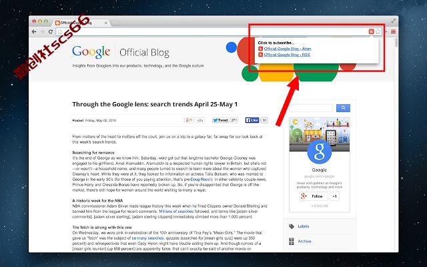The image size is (427, 267).
Task: Click the browser forward arrow
Action: 42,31
